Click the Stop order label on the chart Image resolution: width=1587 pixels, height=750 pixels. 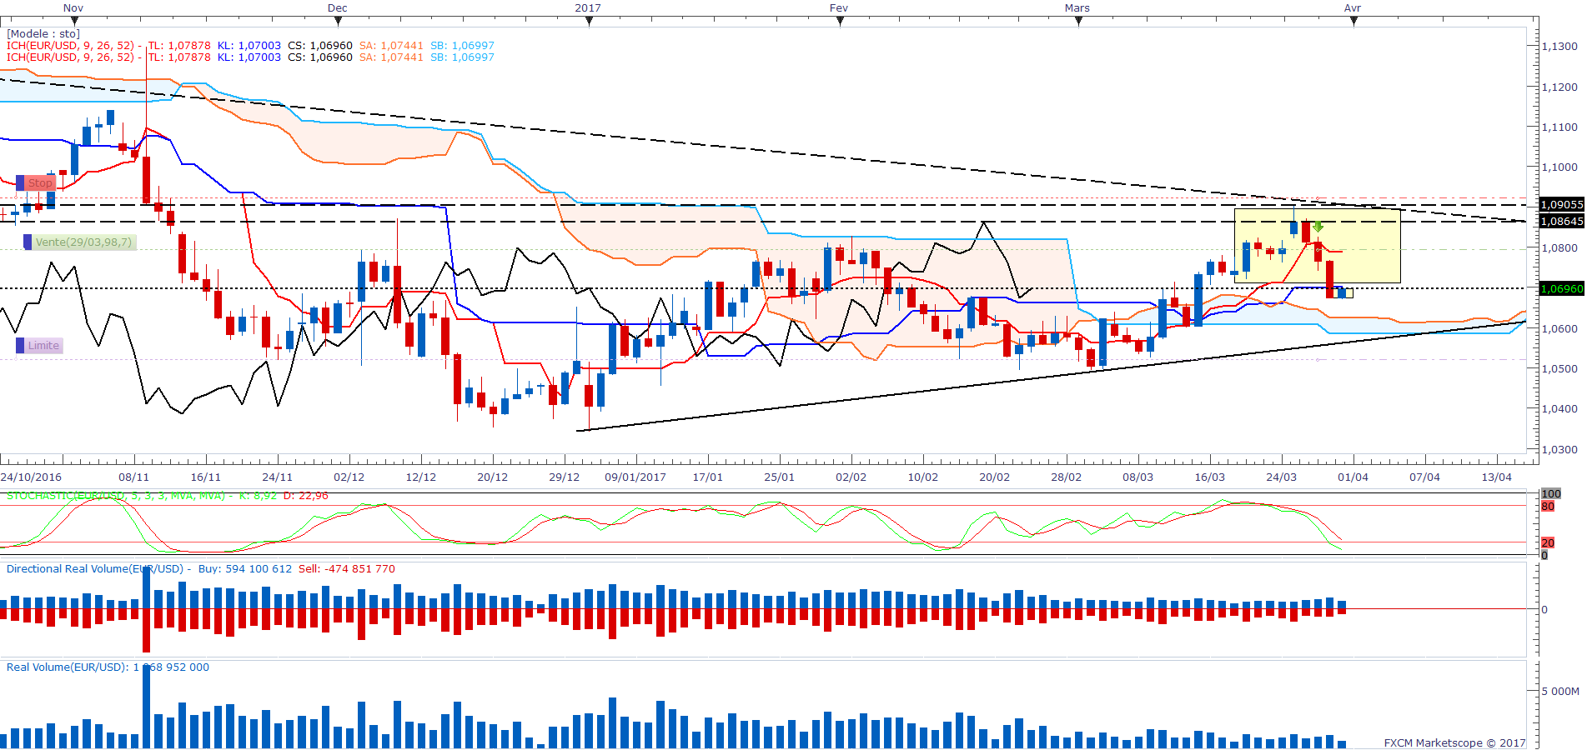pos(40,183)
